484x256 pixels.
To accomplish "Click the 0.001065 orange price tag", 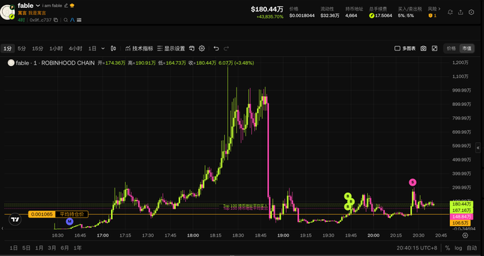I will point(42,214).
